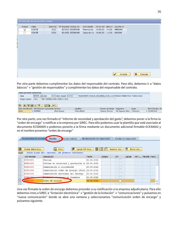This screenshot has width=178, height=252.
Task: Click the row selector for ECE00333 row
Action: pos(19,167)
